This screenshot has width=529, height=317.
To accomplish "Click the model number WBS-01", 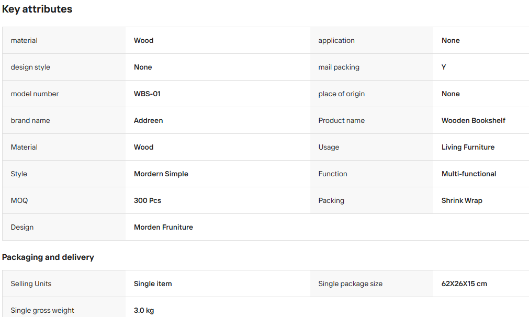I will coord(147,94).
